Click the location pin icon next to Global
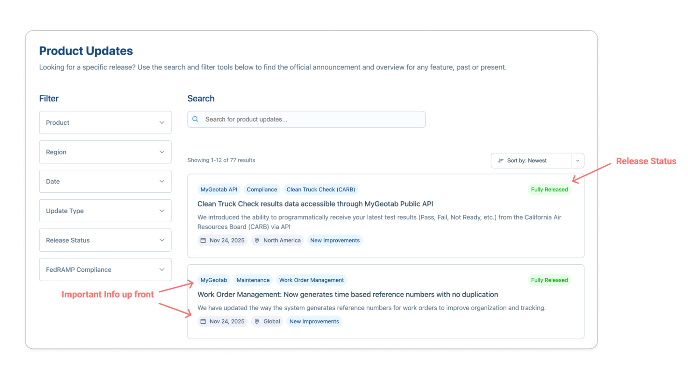The image size is (688, 369). [x=257, y=321]
